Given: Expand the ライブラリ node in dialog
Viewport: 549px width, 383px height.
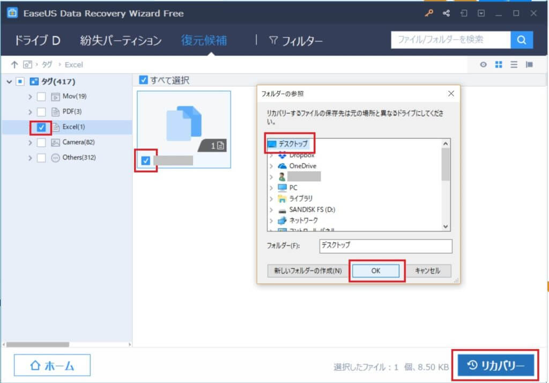Looking at the screenshot, I should pyautogui.click(x=271, y=198).
